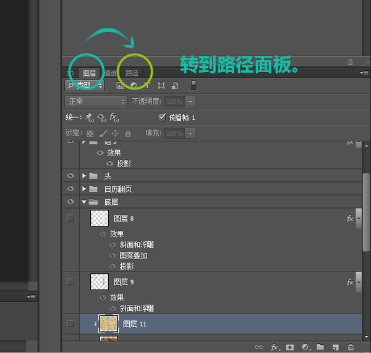Click trash icon in upper panel

click(350, 62)
